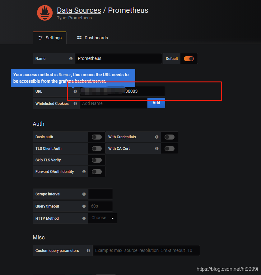Switch to the Settings tab

(50, 38)
